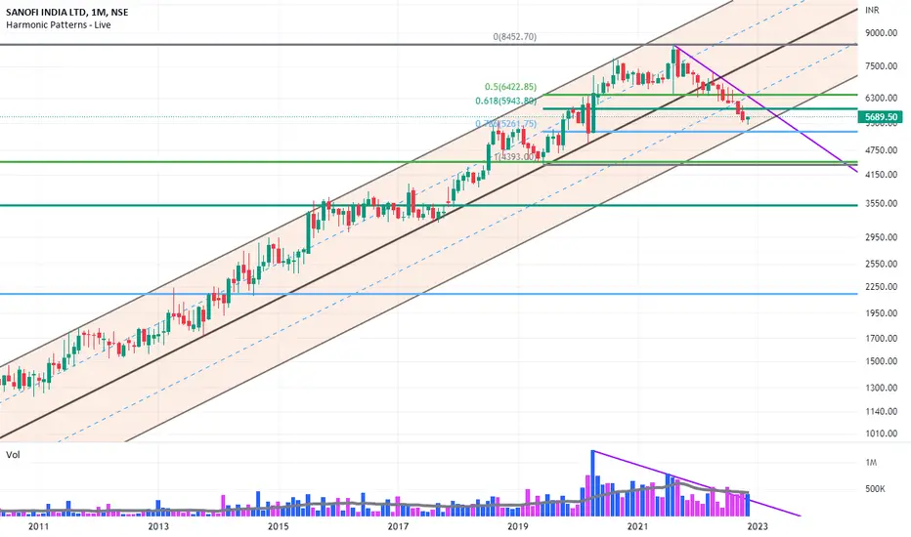Select the purple downtrend line on price chart
Viewport: 911px width, 537px height.
[767, 109]
